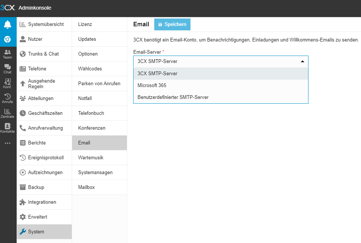Viewport: 361px width, 243px height.
Task: Click the Chrome extension icon in sidebar
Action: [x=8, y=39]
